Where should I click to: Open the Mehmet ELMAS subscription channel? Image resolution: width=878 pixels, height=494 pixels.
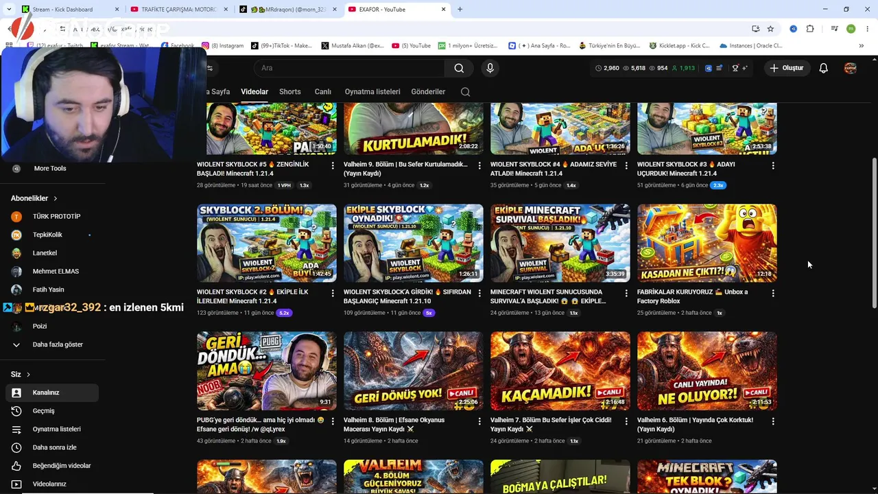pyautogui.click(x=56, y=271)
